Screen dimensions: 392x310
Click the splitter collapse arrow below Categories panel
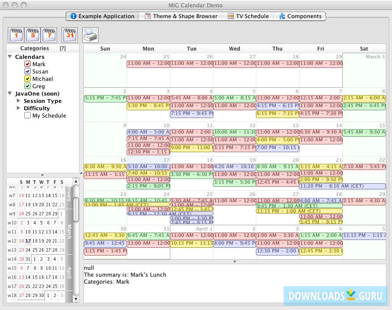[42, 175]
